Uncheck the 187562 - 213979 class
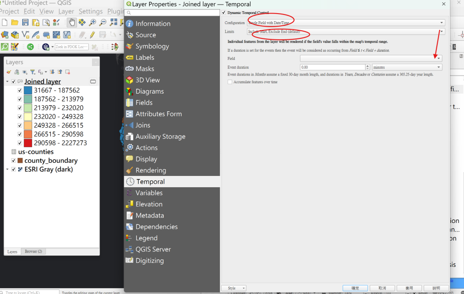Image resolution: width=464 pixels, height=294 pixels. click(x=20, y=99)
